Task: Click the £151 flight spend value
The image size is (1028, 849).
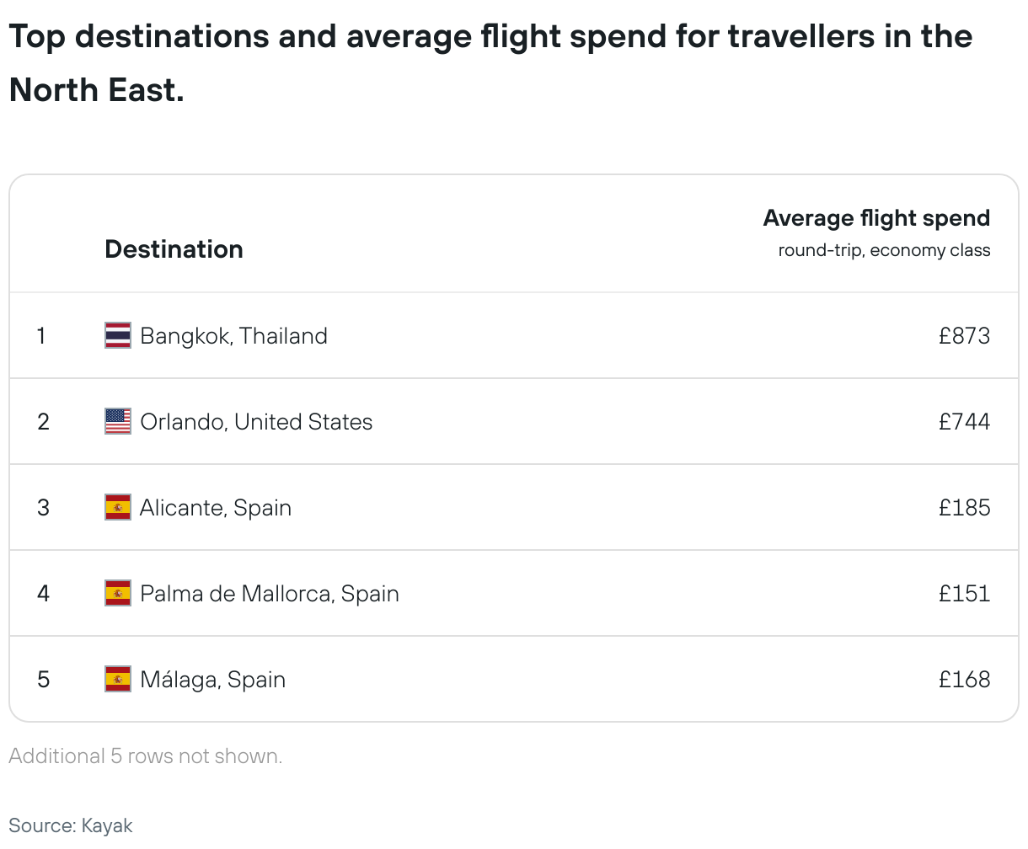Action: (964, 593)
